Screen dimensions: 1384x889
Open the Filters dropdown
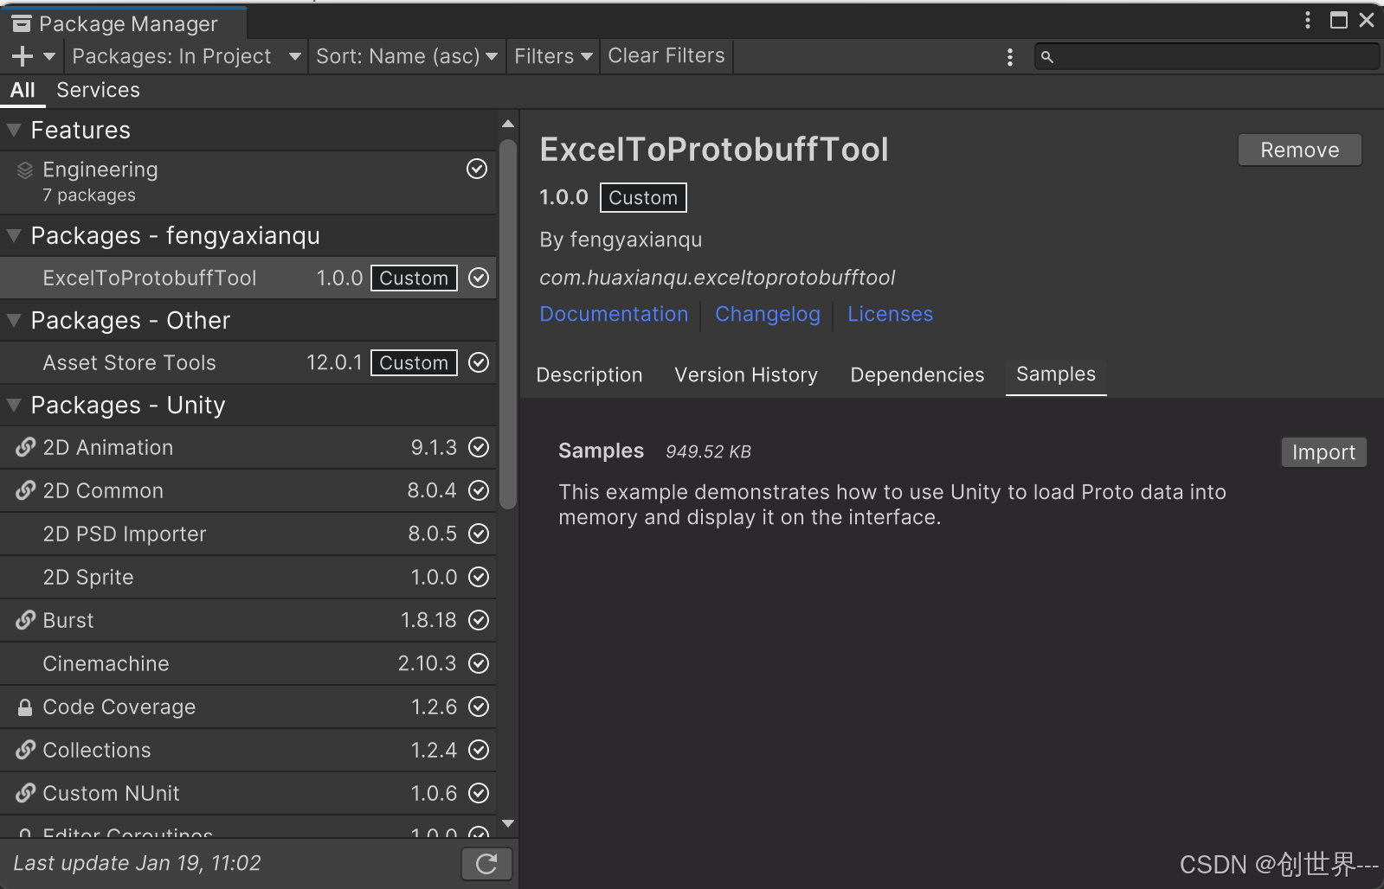[x=553, y=56]
